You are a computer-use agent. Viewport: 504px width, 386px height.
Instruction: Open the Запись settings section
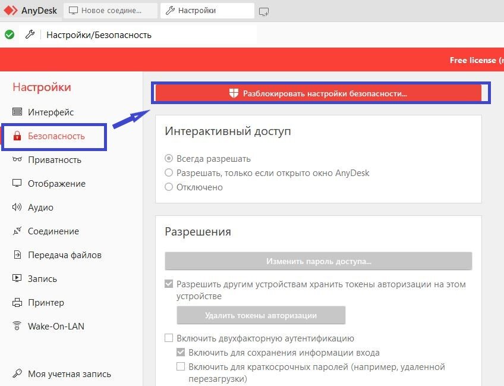[42, 278]
